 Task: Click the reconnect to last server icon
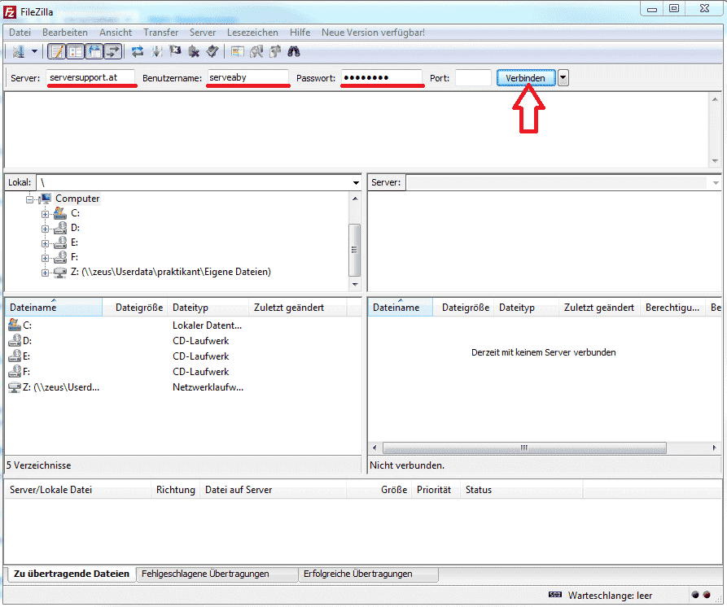[x=212, y=52]
